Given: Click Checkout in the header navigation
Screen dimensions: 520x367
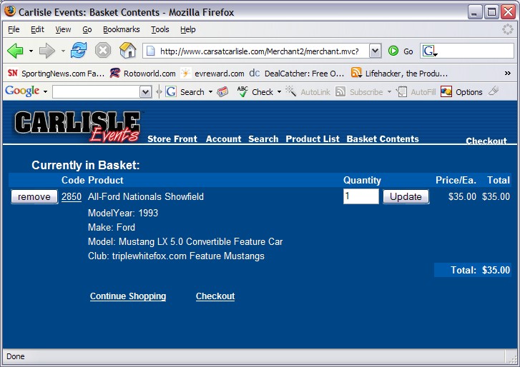Looking at the screenshot, I should coord(486,141).
